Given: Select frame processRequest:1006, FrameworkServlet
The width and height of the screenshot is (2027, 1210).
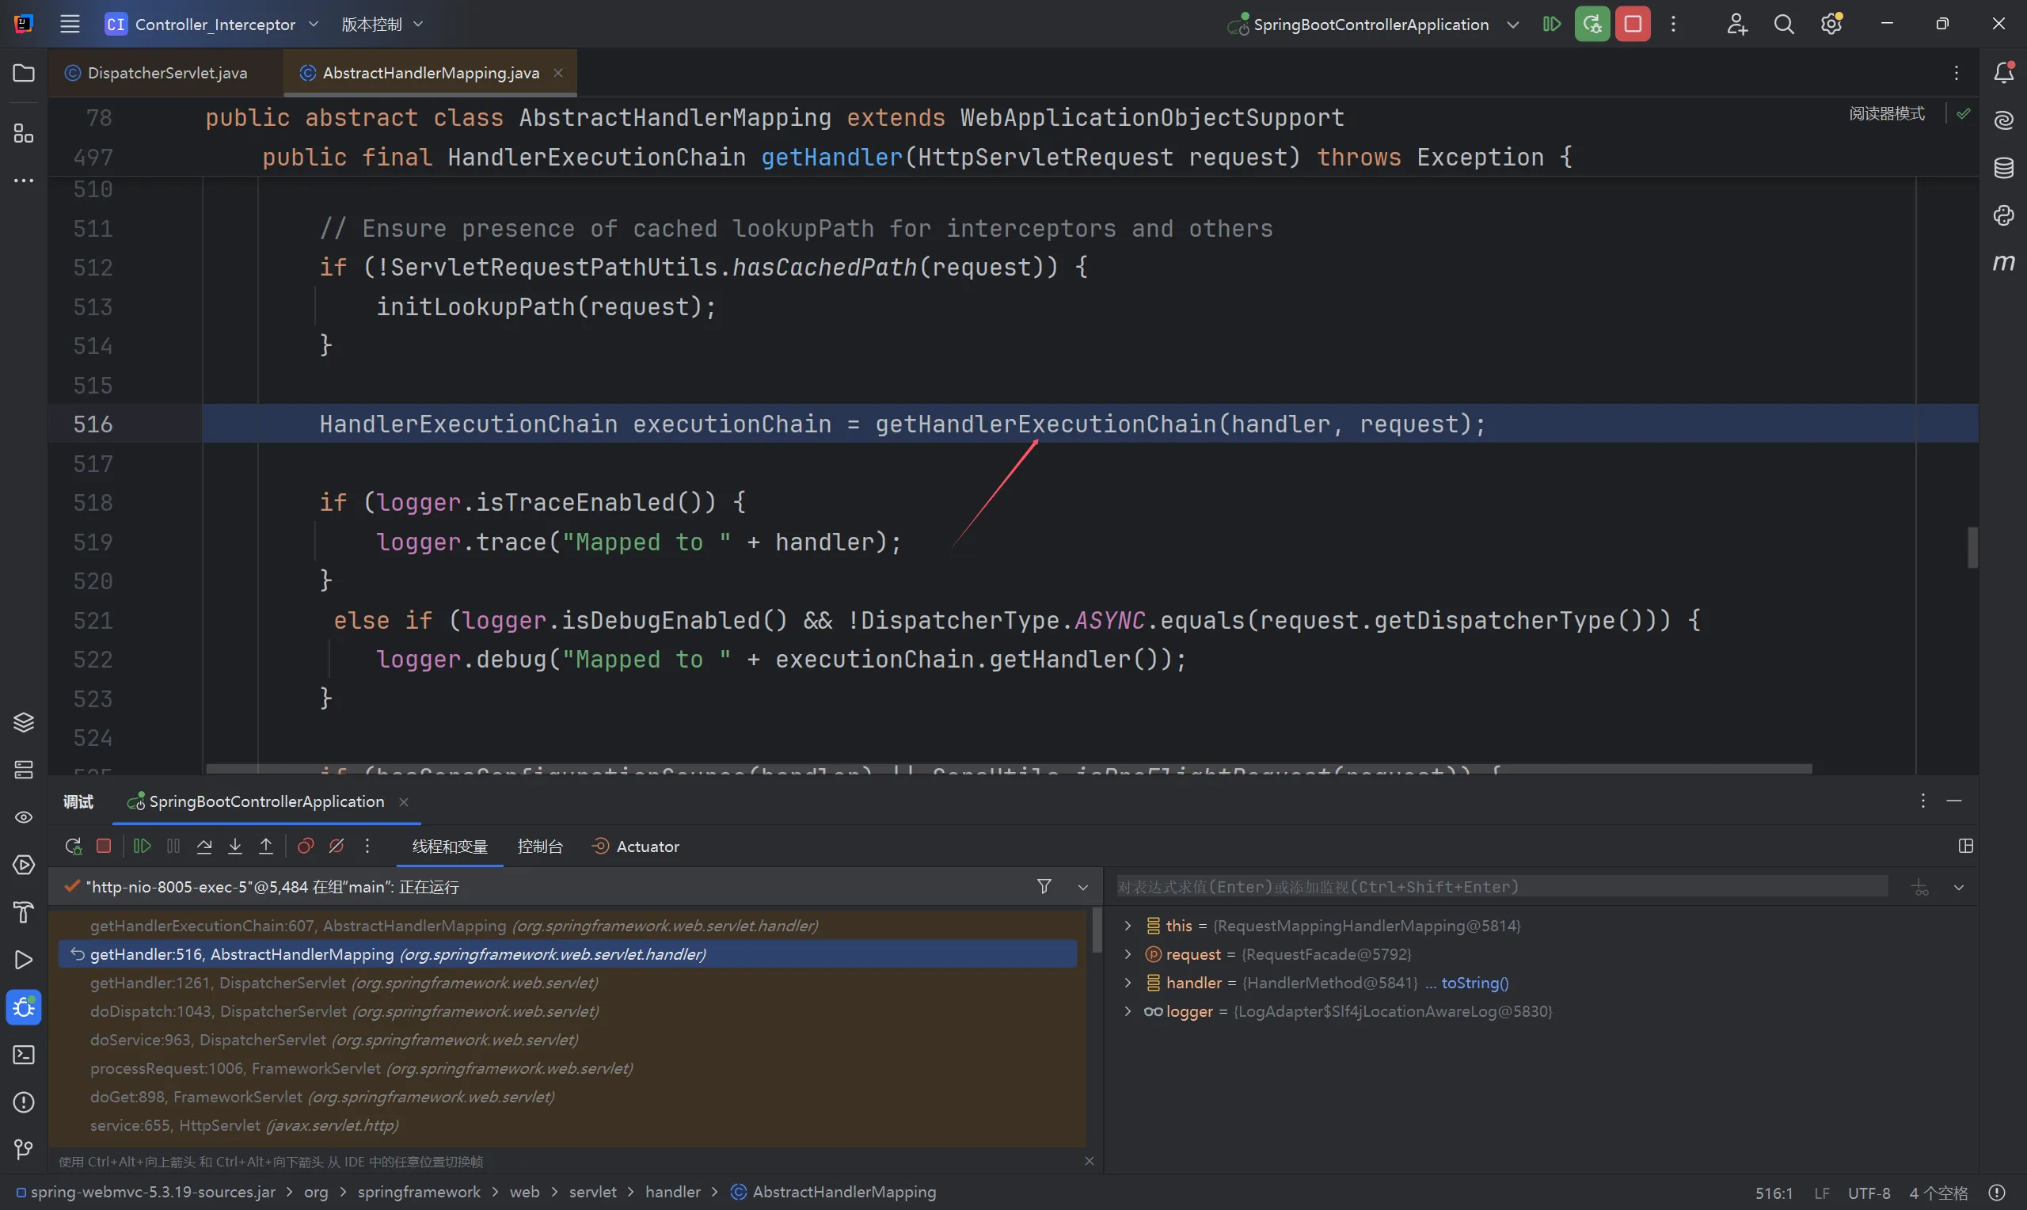Looking at the screenshot, I should point(567,1068).
